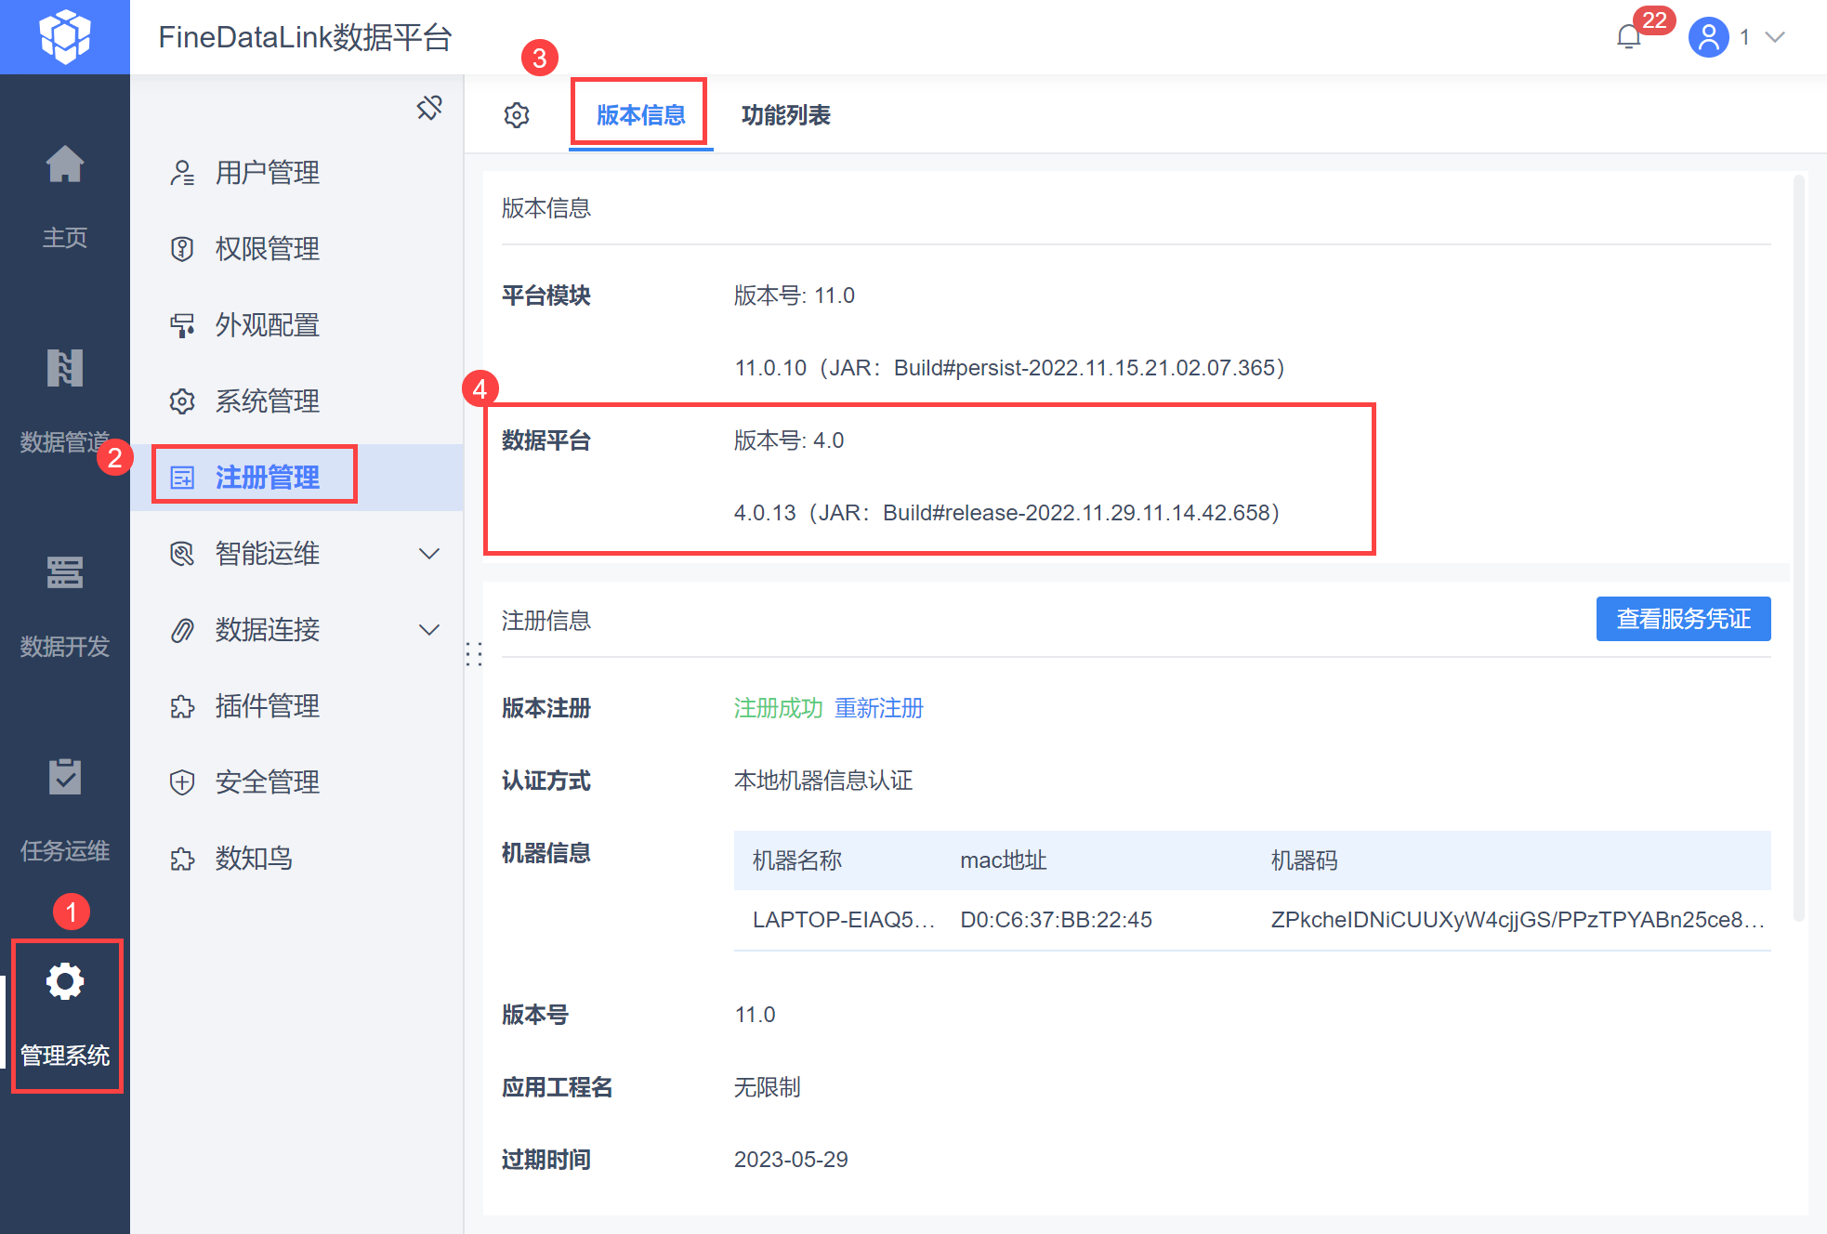Image resolution: width=1827 pixels, height=1234 pixels.
Task: Switch to the 版本信息 tab
Action: tap(640, 115)
